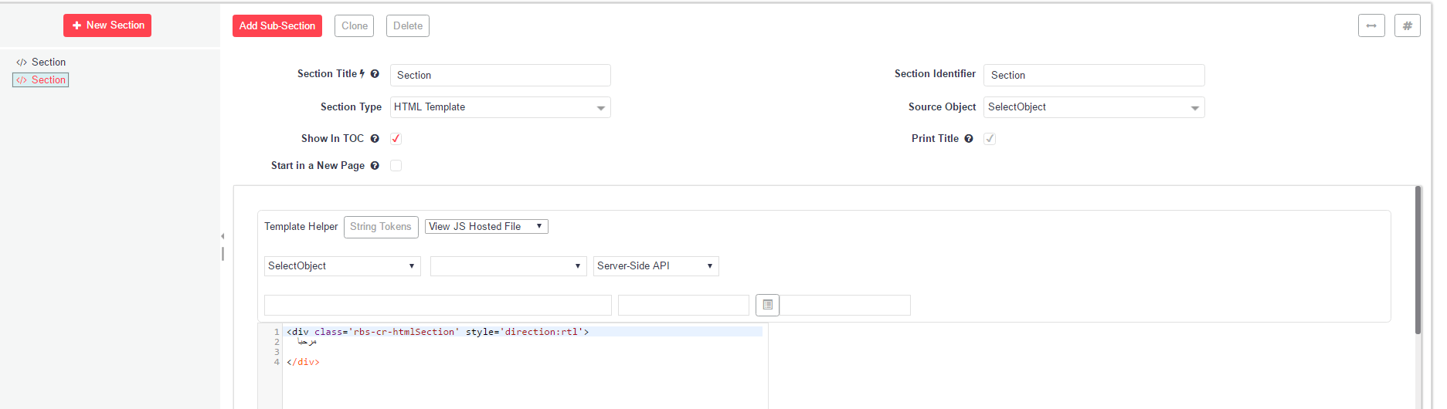Toggle the Print Title checkbox

click(990, 139)
